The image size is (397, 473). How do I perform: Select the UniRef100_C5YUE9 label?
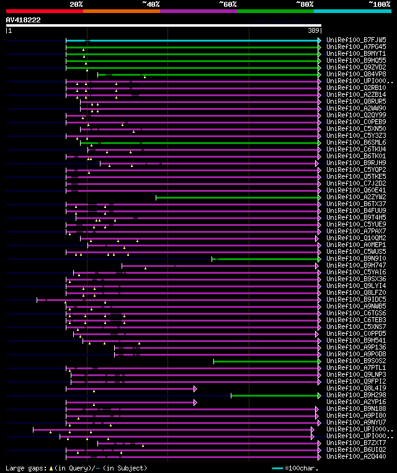point(356,224)
